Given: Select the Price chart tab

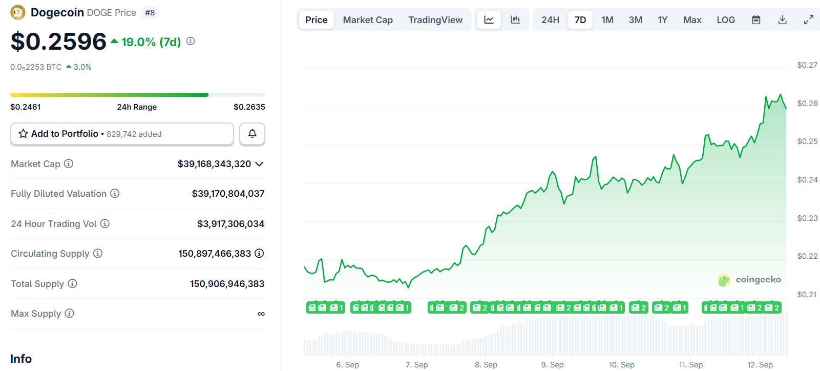Looking at the screenshot, I should tap(317, 20).
